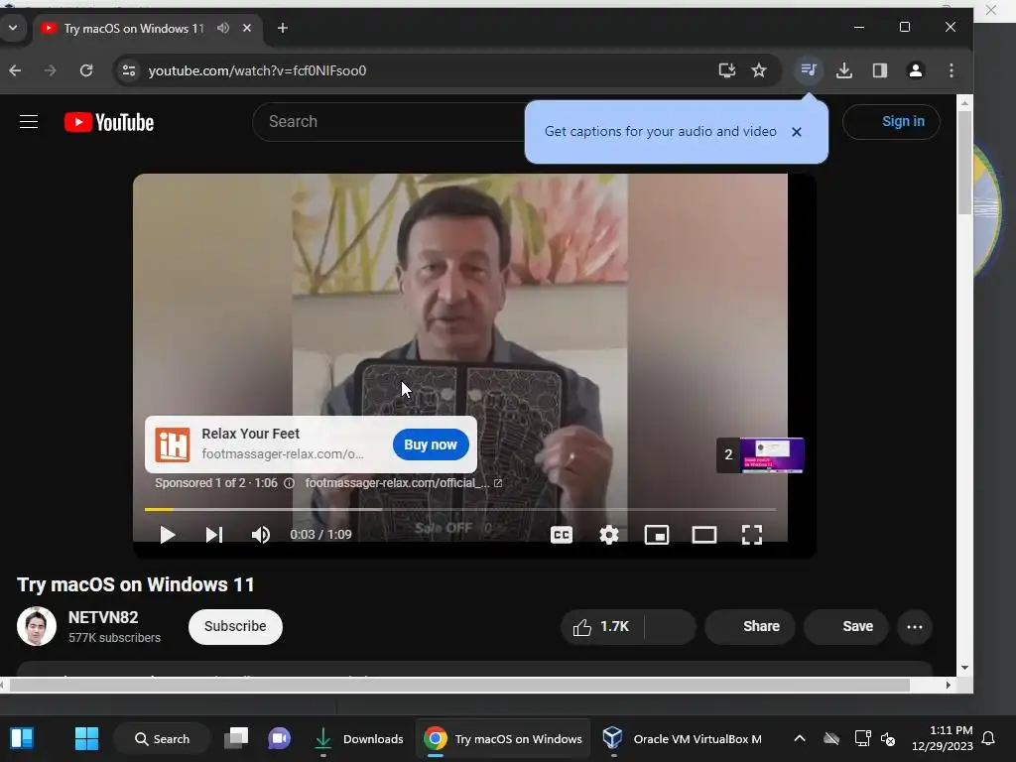Screen dimensions: 1016x762
Task: Open Downloads taskbar item
Action: pos(358,738)
